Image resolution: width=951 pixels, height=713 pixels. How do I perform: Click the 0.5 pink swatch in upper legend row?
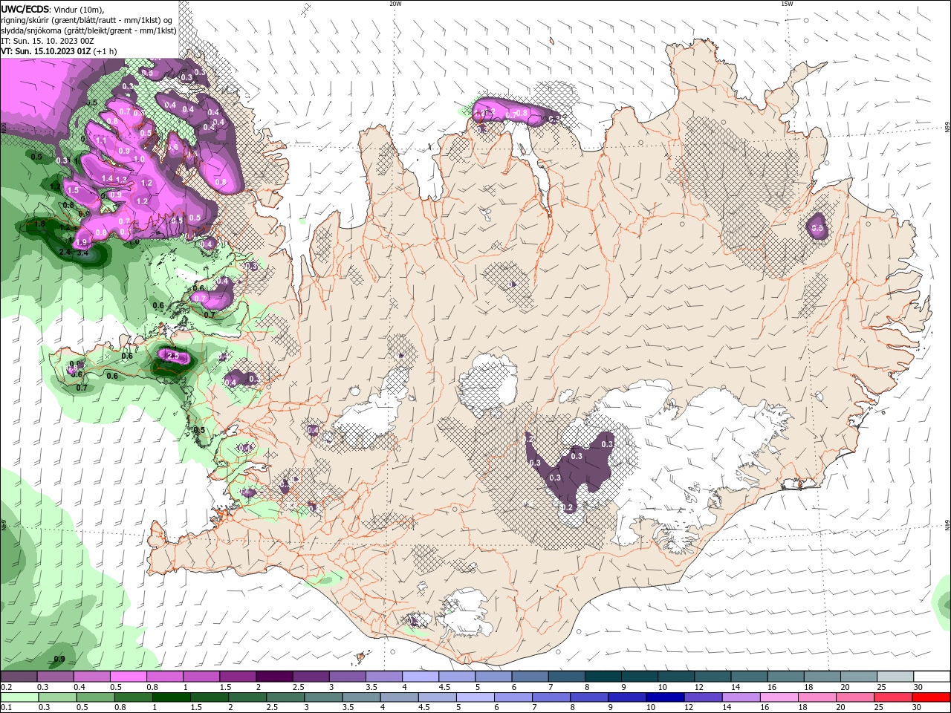[128, 677]
